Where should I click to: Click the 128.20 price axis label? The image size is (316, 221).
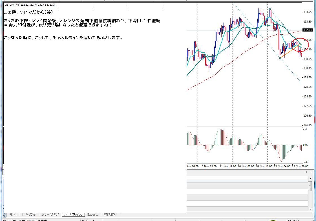(x=308, y=97)
